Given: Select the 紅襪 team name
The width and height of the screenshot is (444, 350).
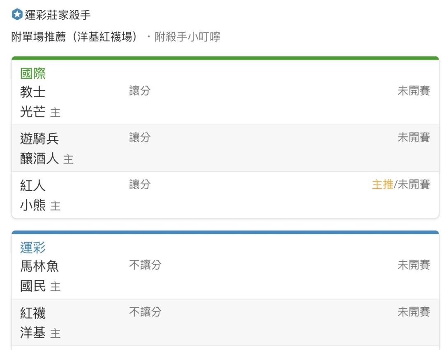Looking at the screenshot, I should pos(33,313).
